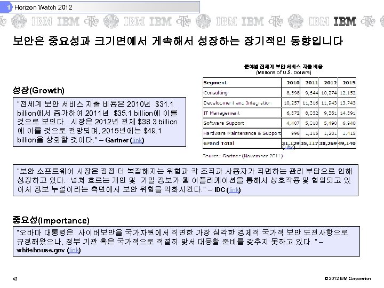
Task: Open the Gartner quote link
Action: [x=137, y=140]
